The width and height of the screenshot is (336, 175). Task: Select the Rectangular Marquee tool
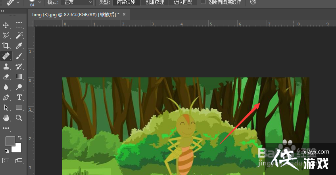pyautogui.click(x=19, y=25)
